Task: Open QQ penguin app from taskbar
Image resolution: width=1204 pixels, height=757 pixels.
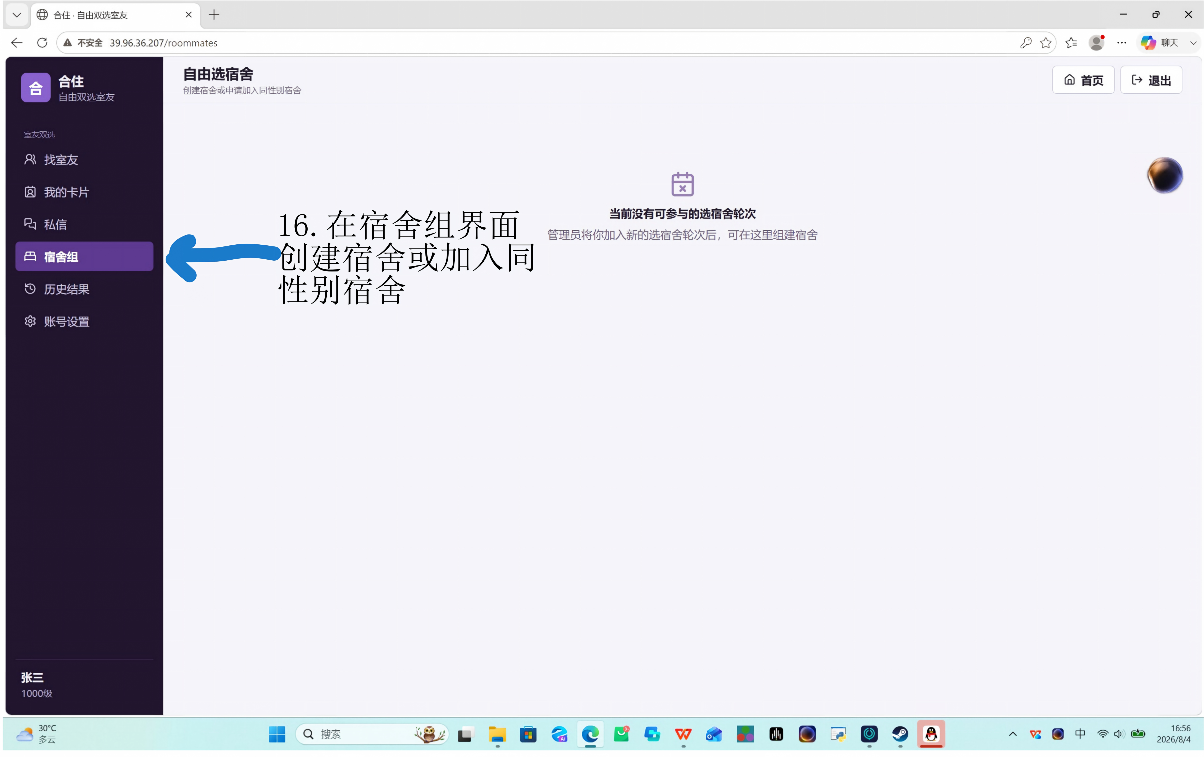Action: click(931, 734)
